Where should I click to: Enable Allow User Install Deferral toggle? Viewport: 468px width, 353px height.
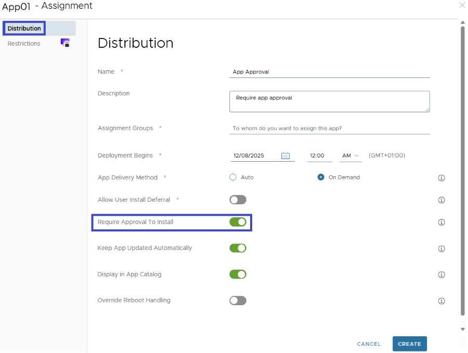(x=238, y=200)
